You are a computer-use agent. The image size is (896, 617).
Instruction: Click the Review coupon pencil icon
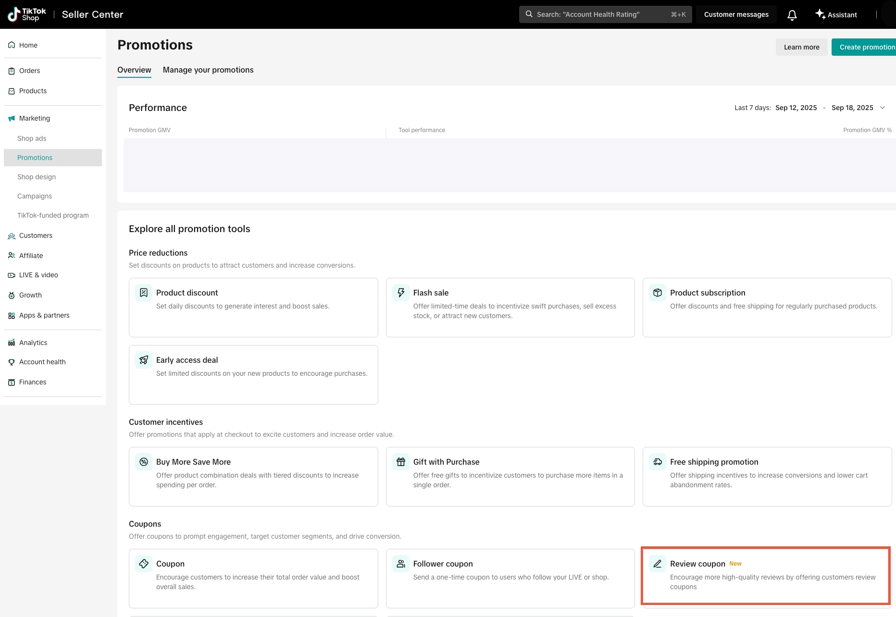[658, 564]
